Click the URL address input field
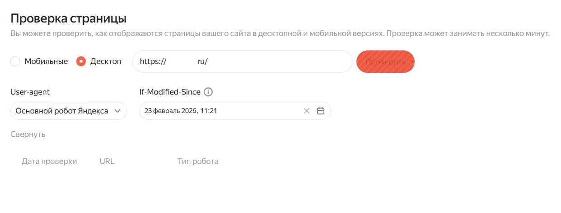Image resolution: width=561 pixels, height=213 pixels. [x=271, y=62]
